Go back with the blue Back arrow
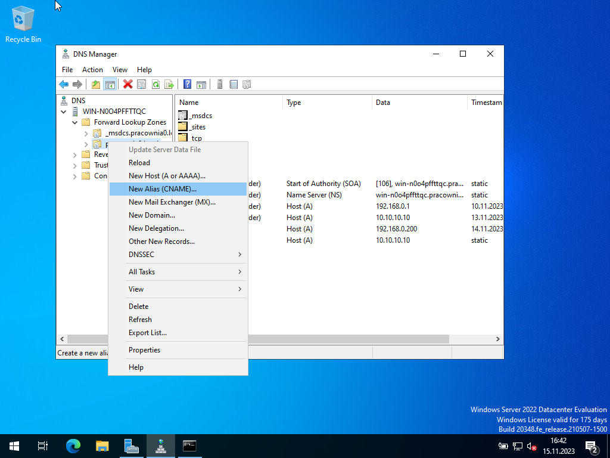The width and height of the screenshot is (610, 458). coord(64,84)
